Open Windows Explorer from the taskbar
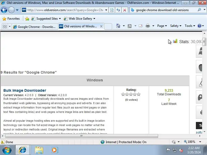207x155 pixels. tap(39, 150)
